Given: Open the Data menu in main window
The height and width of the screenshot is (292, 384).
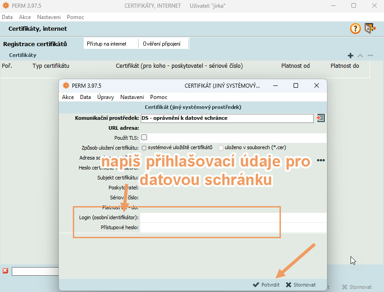Looking at the screenshot, I should tap(7, 17).
